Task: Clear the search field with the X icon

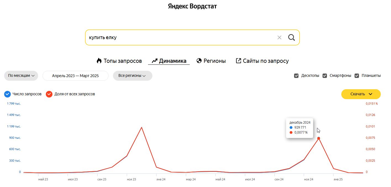Action: point(279,37)
